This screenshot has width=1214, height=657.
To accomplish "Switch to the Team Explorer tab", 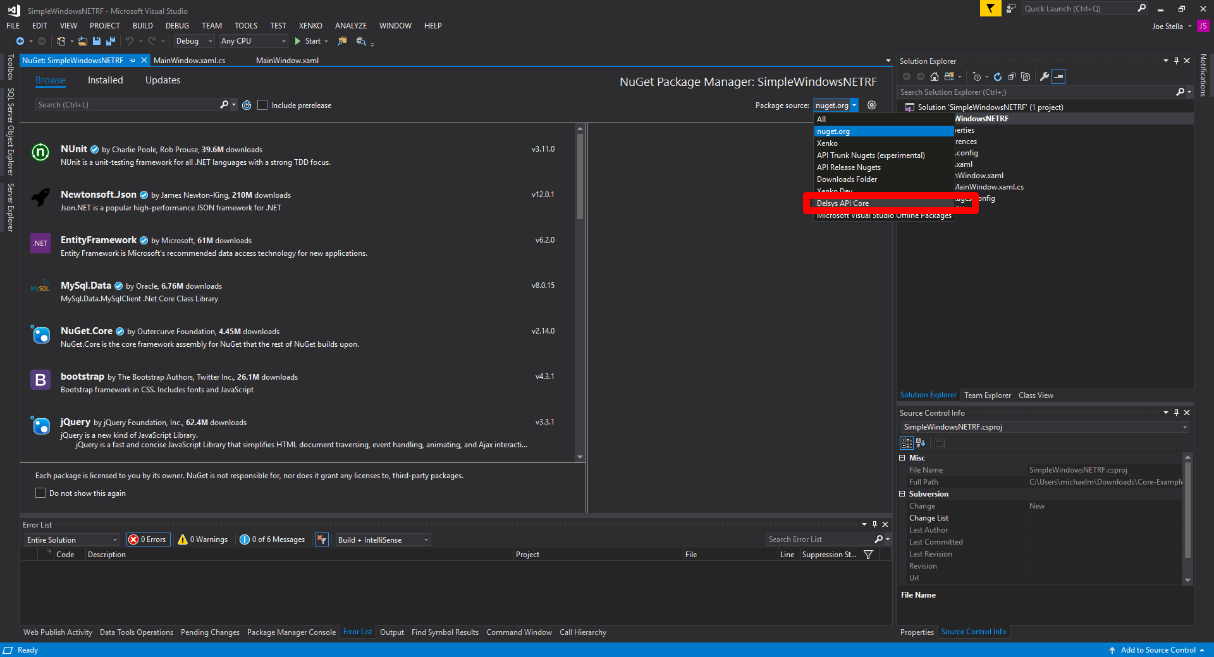I will 988,395.
